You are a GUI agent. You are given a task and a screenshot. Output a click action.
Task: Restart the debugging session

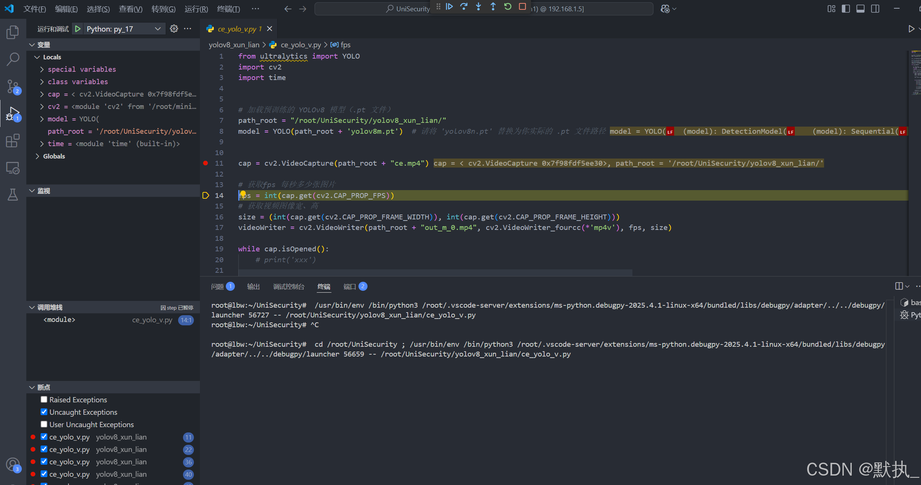(508, 7)
